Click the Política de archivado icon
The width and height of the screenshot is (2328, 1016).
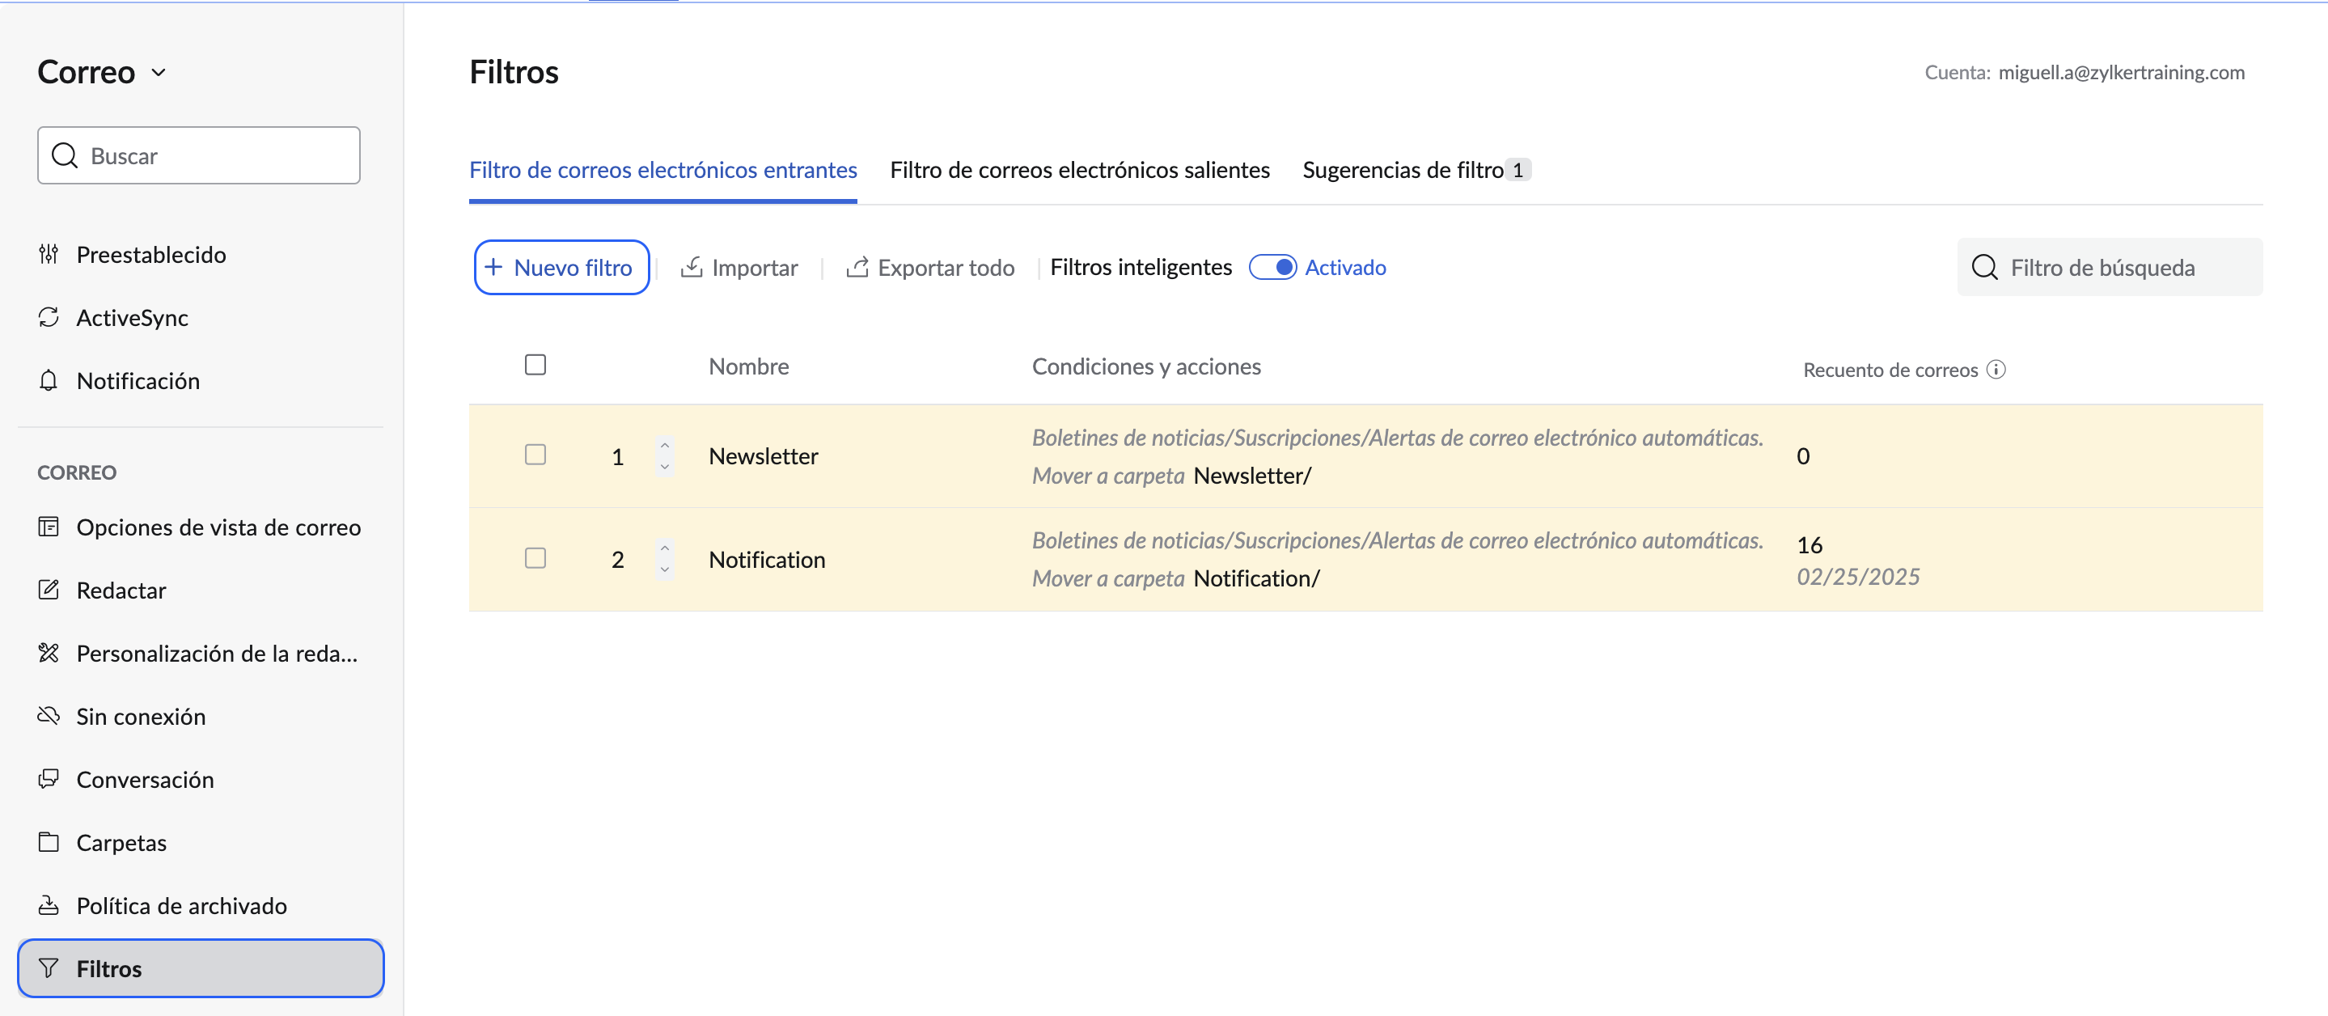[49, 905]
